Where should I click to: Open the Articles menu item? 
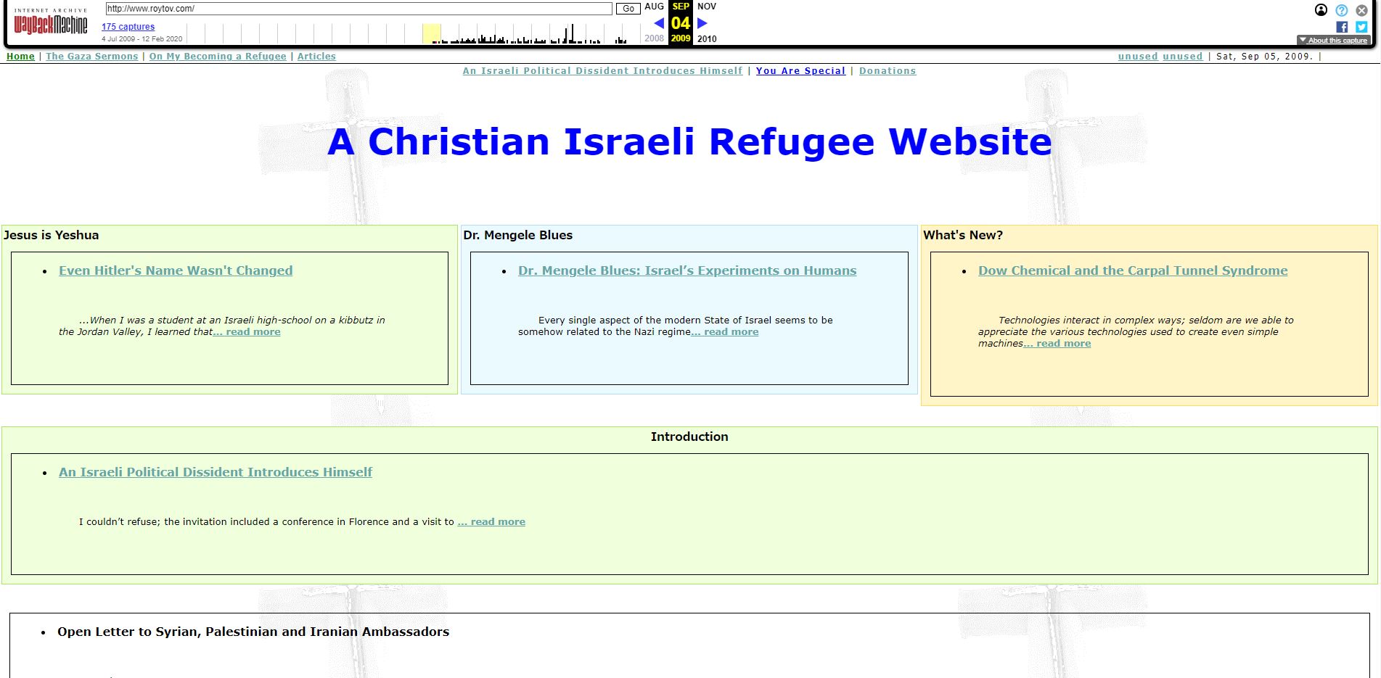click(316, 57)
